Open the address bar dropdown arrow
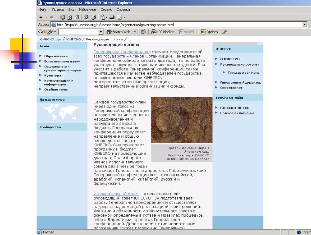The height and width of the screenshot is (235, 311). coord(305,25)
